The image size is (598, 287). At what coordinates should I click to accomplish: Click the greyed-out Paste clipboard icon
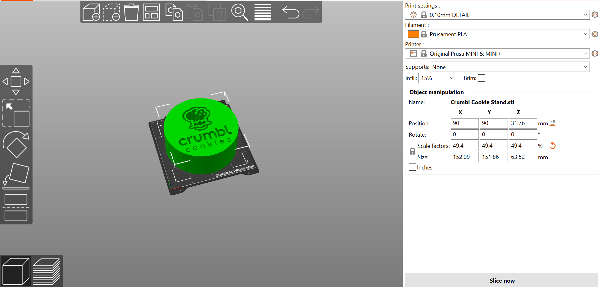pos(194,12)
